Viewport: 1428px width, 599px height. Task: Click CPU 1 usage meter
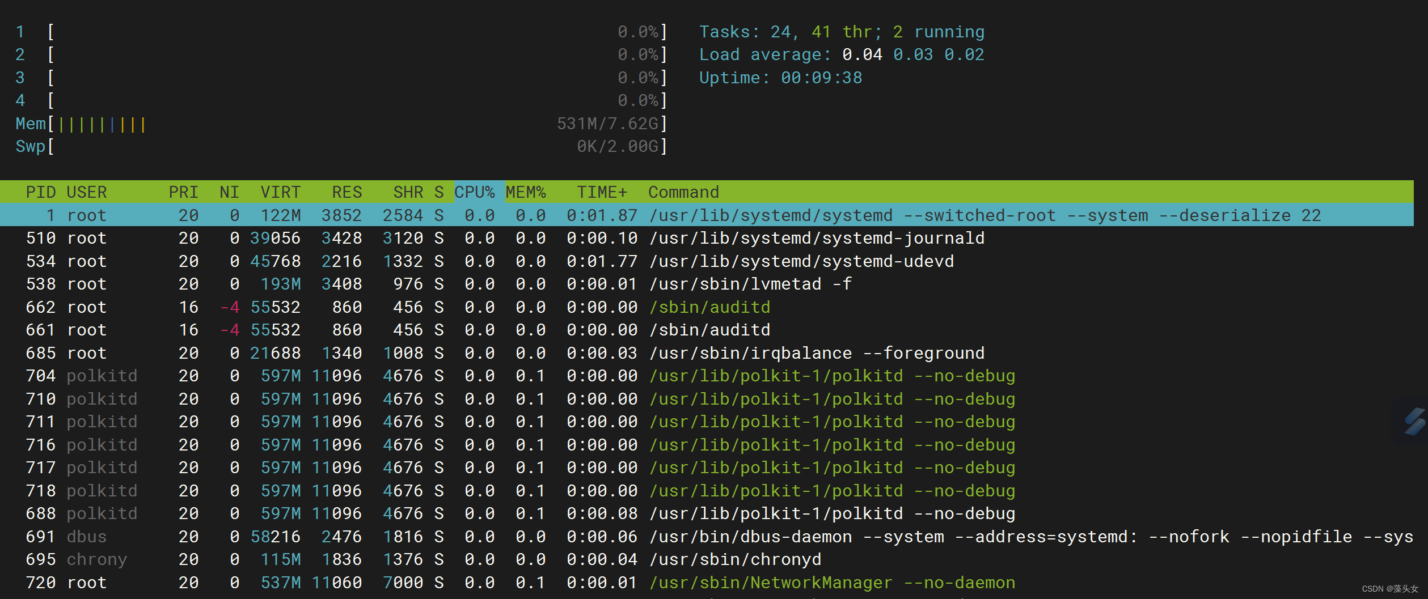coord(341,32)
